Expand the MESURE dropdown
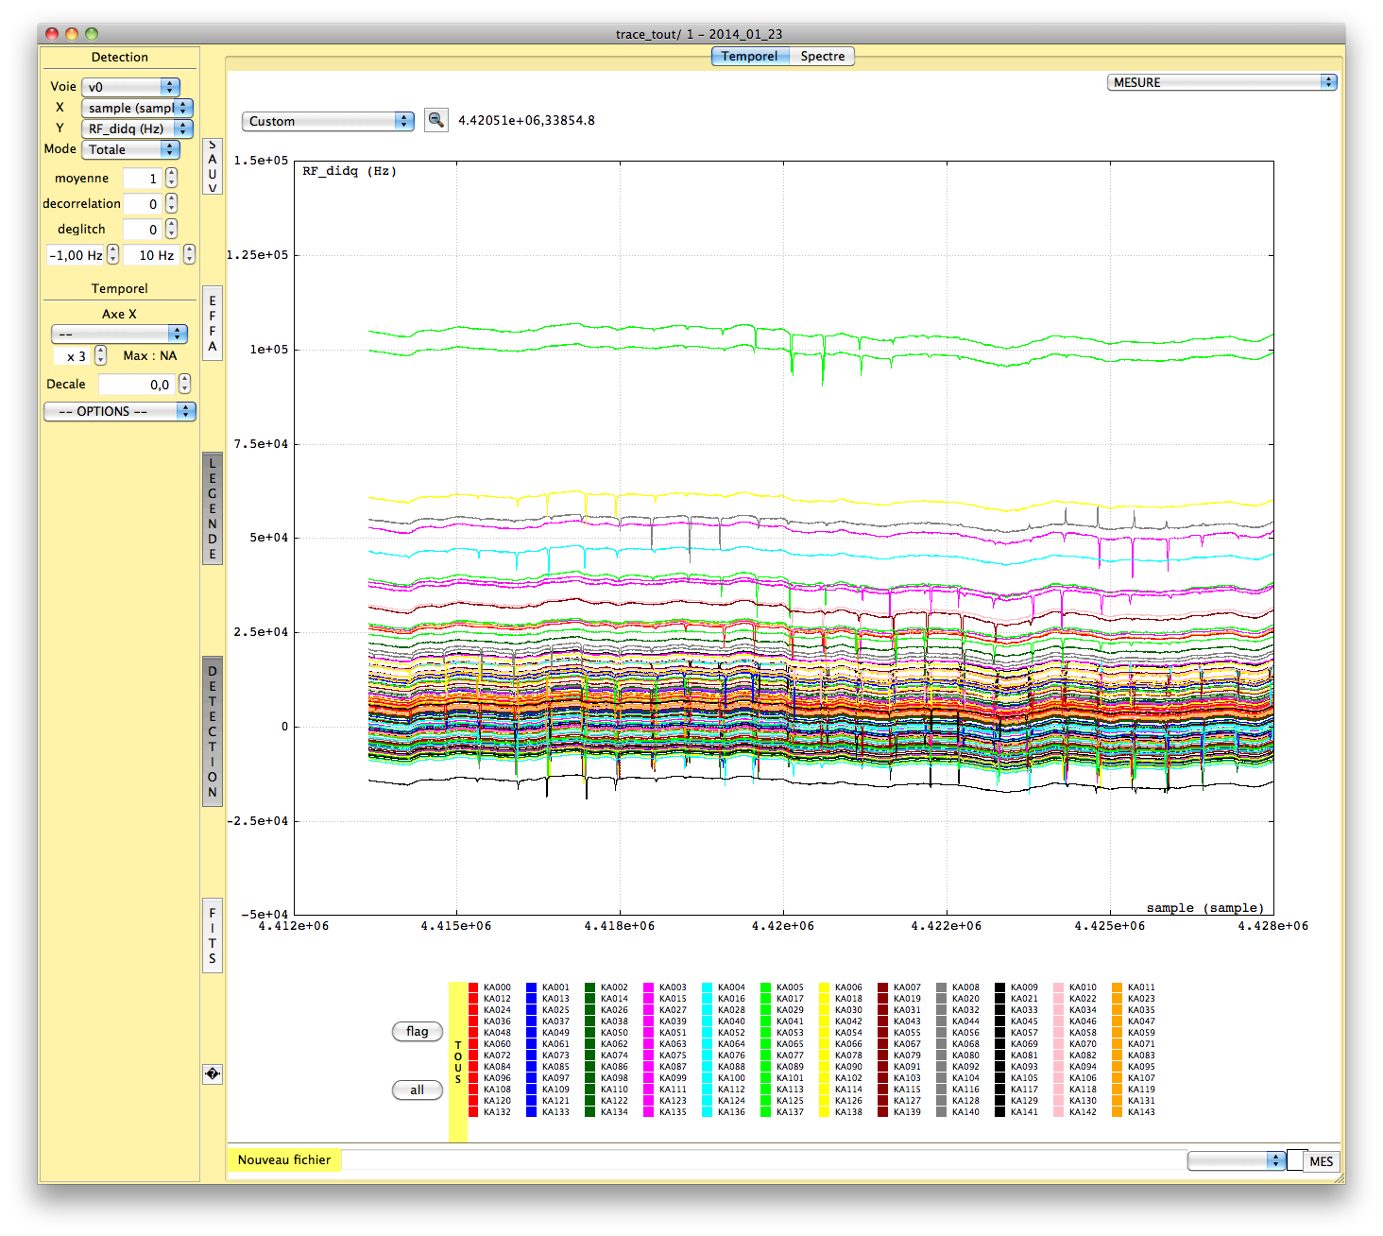The width and height of the screenshot is (1383, 1236). click(x=1221, y=82)
